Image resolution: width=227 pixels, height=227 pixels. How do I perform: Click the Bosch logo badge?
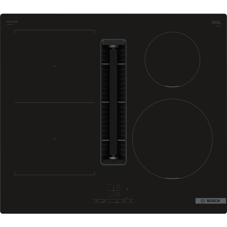[210, 201]
